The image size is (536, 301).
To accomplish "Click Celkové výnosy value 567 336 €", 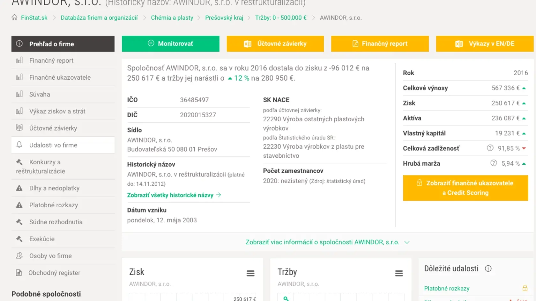I will point(505,88).
